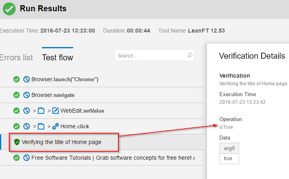Switch to the Errors list tab
This screenshot has width=289, height=179.
click(16, 58)
